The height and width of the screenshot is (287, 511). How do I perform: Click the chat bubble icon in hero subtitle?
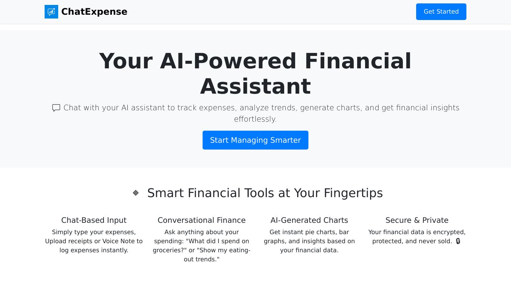click(56, 108)
